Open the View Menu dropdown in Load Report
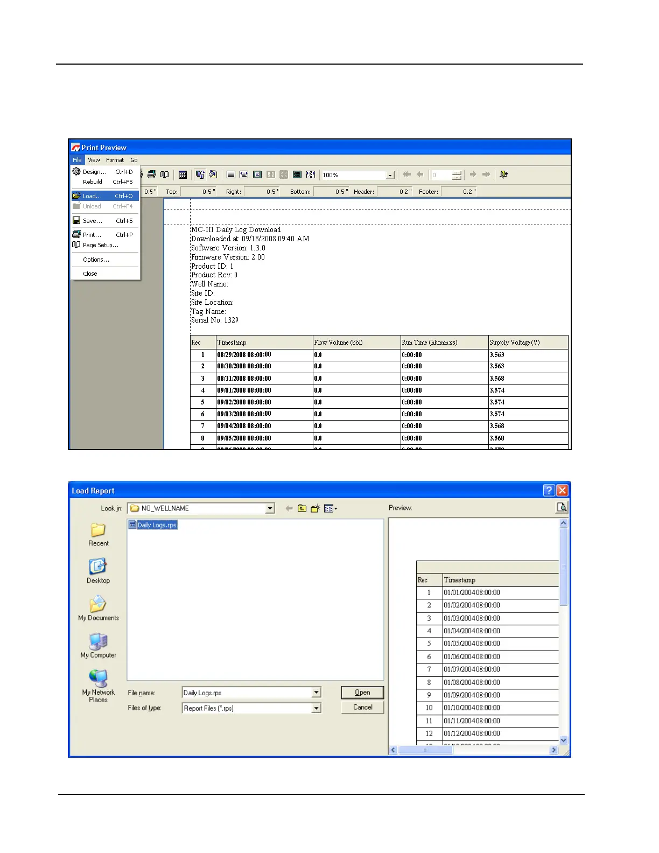This screenshot has width=659, height=853. [x=331, y=508]
